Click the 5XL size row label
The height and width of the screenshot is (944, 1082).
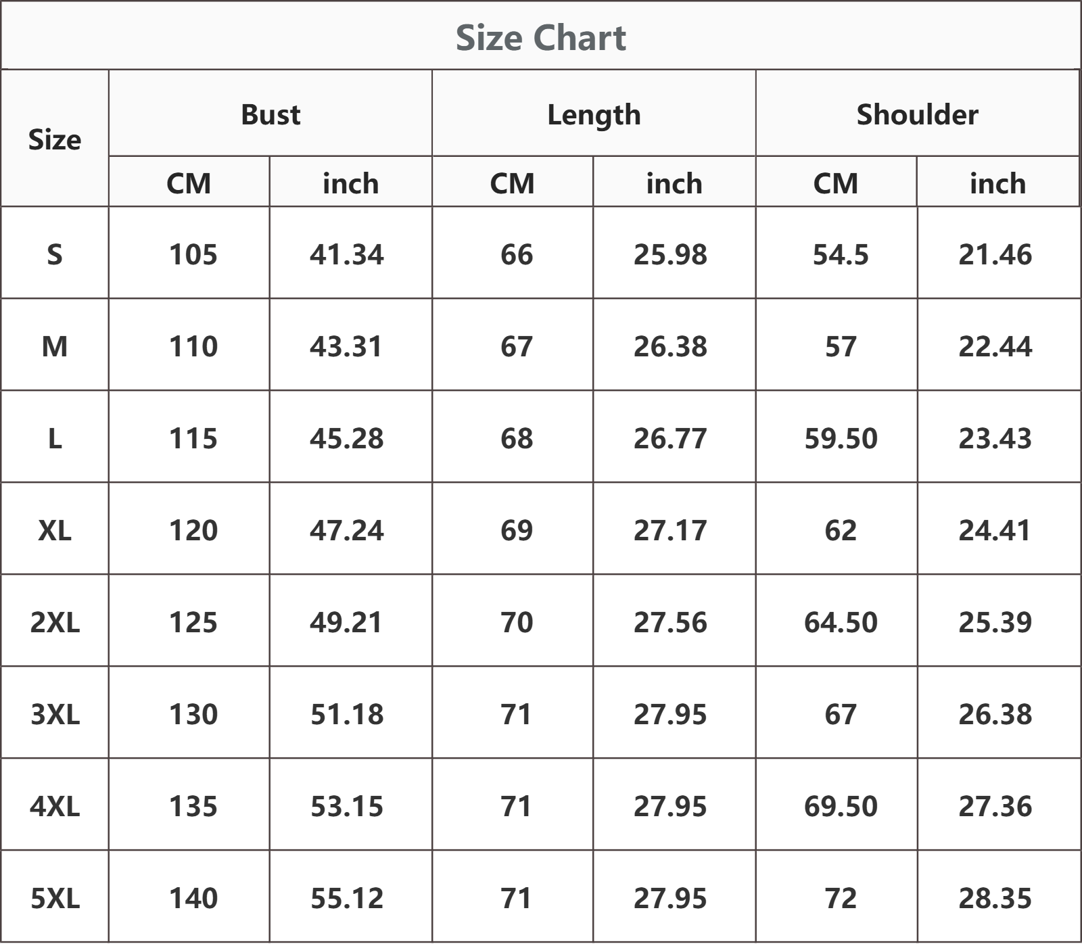coord(55,897)
